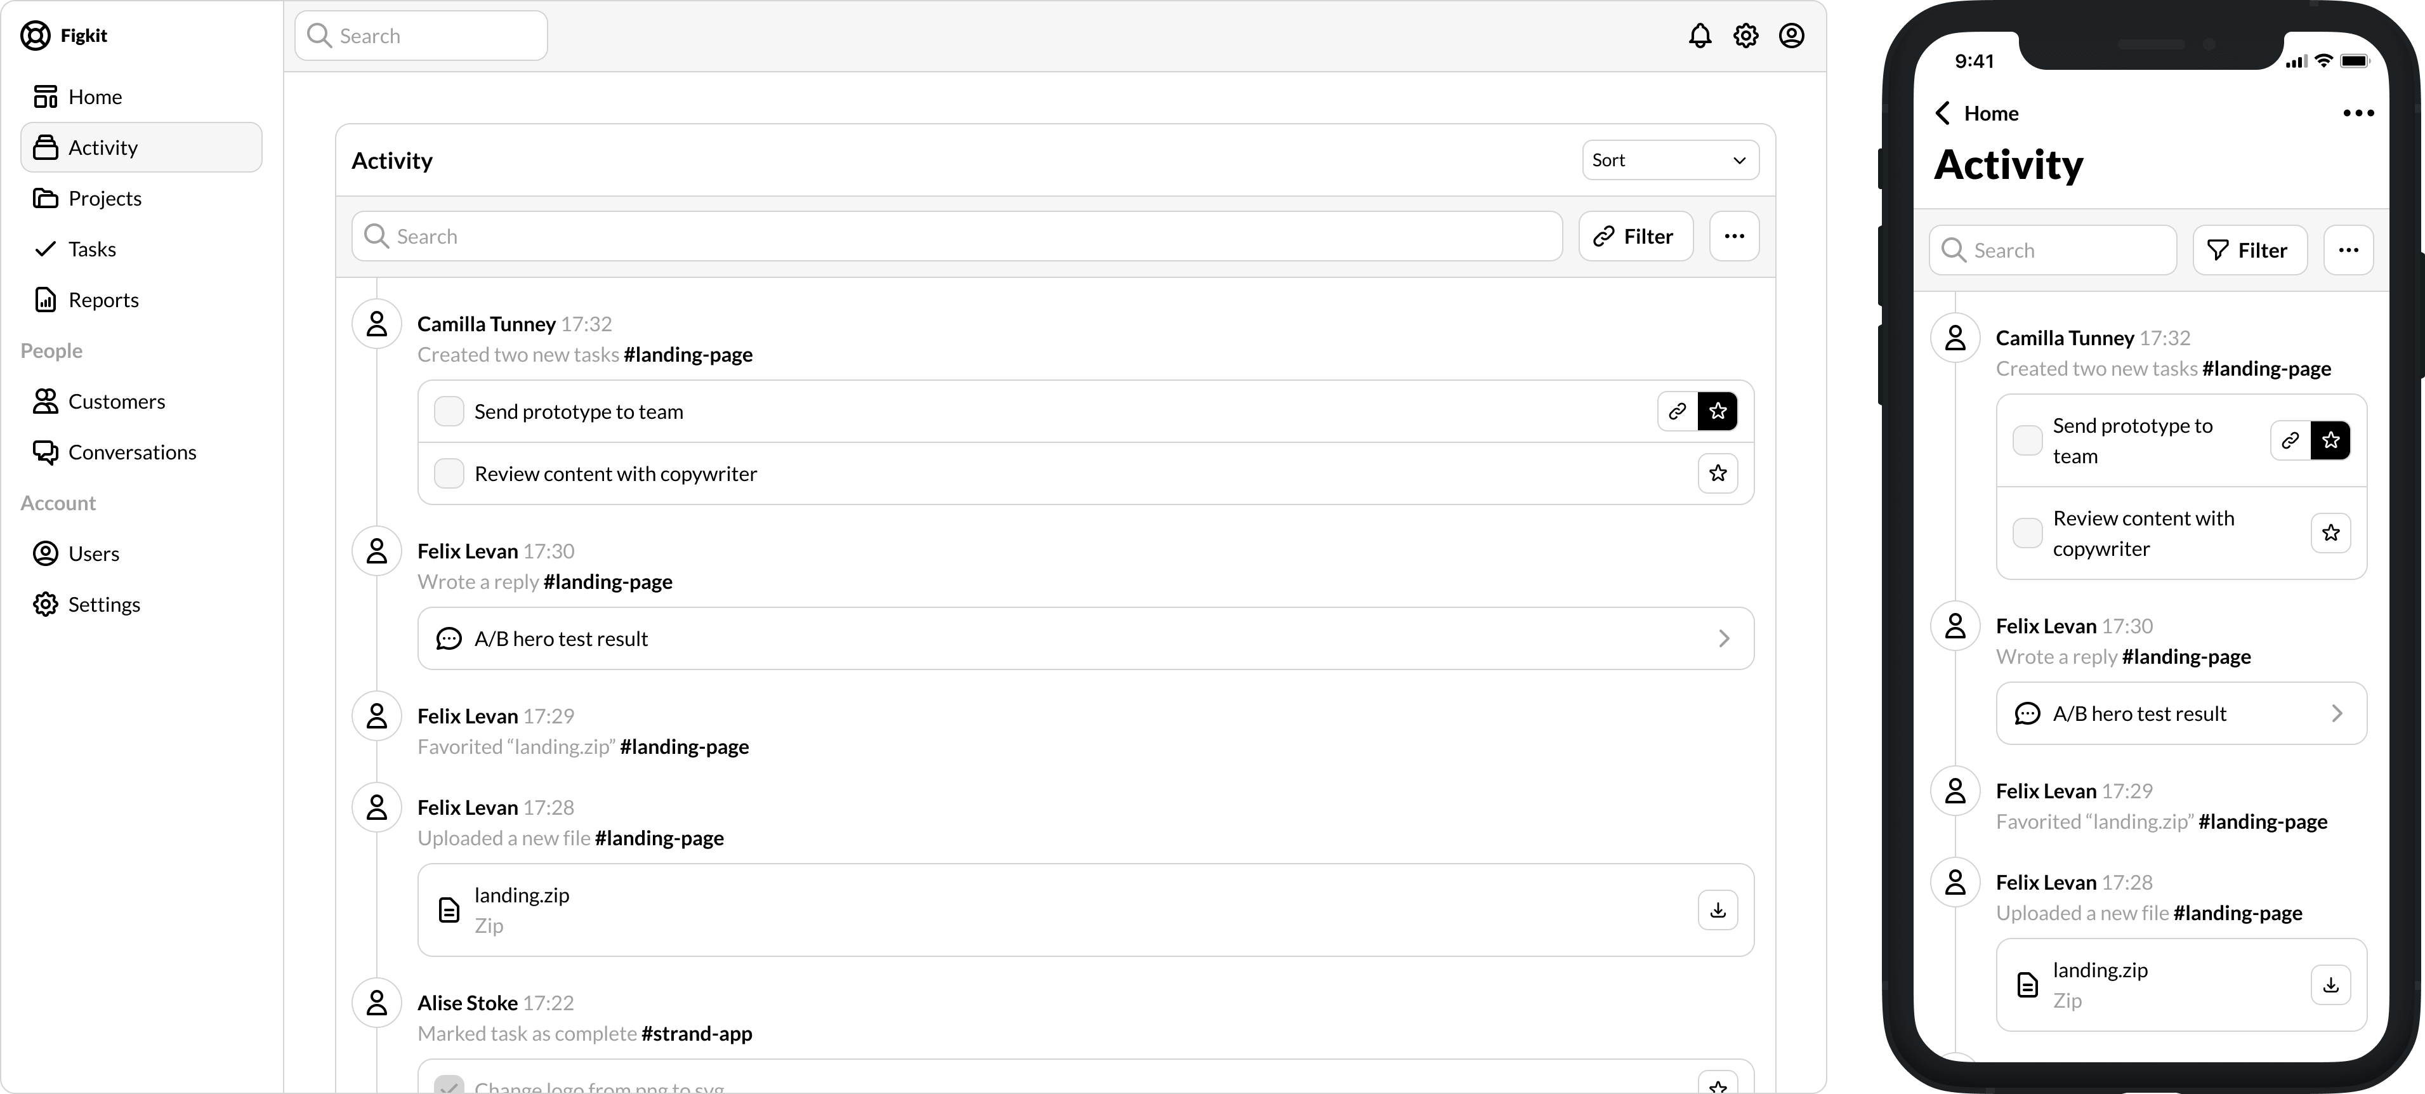2425x1094 pixels.
Task: Toggle checkbox on Send prototype to team
Action: (x=449, y=410)
